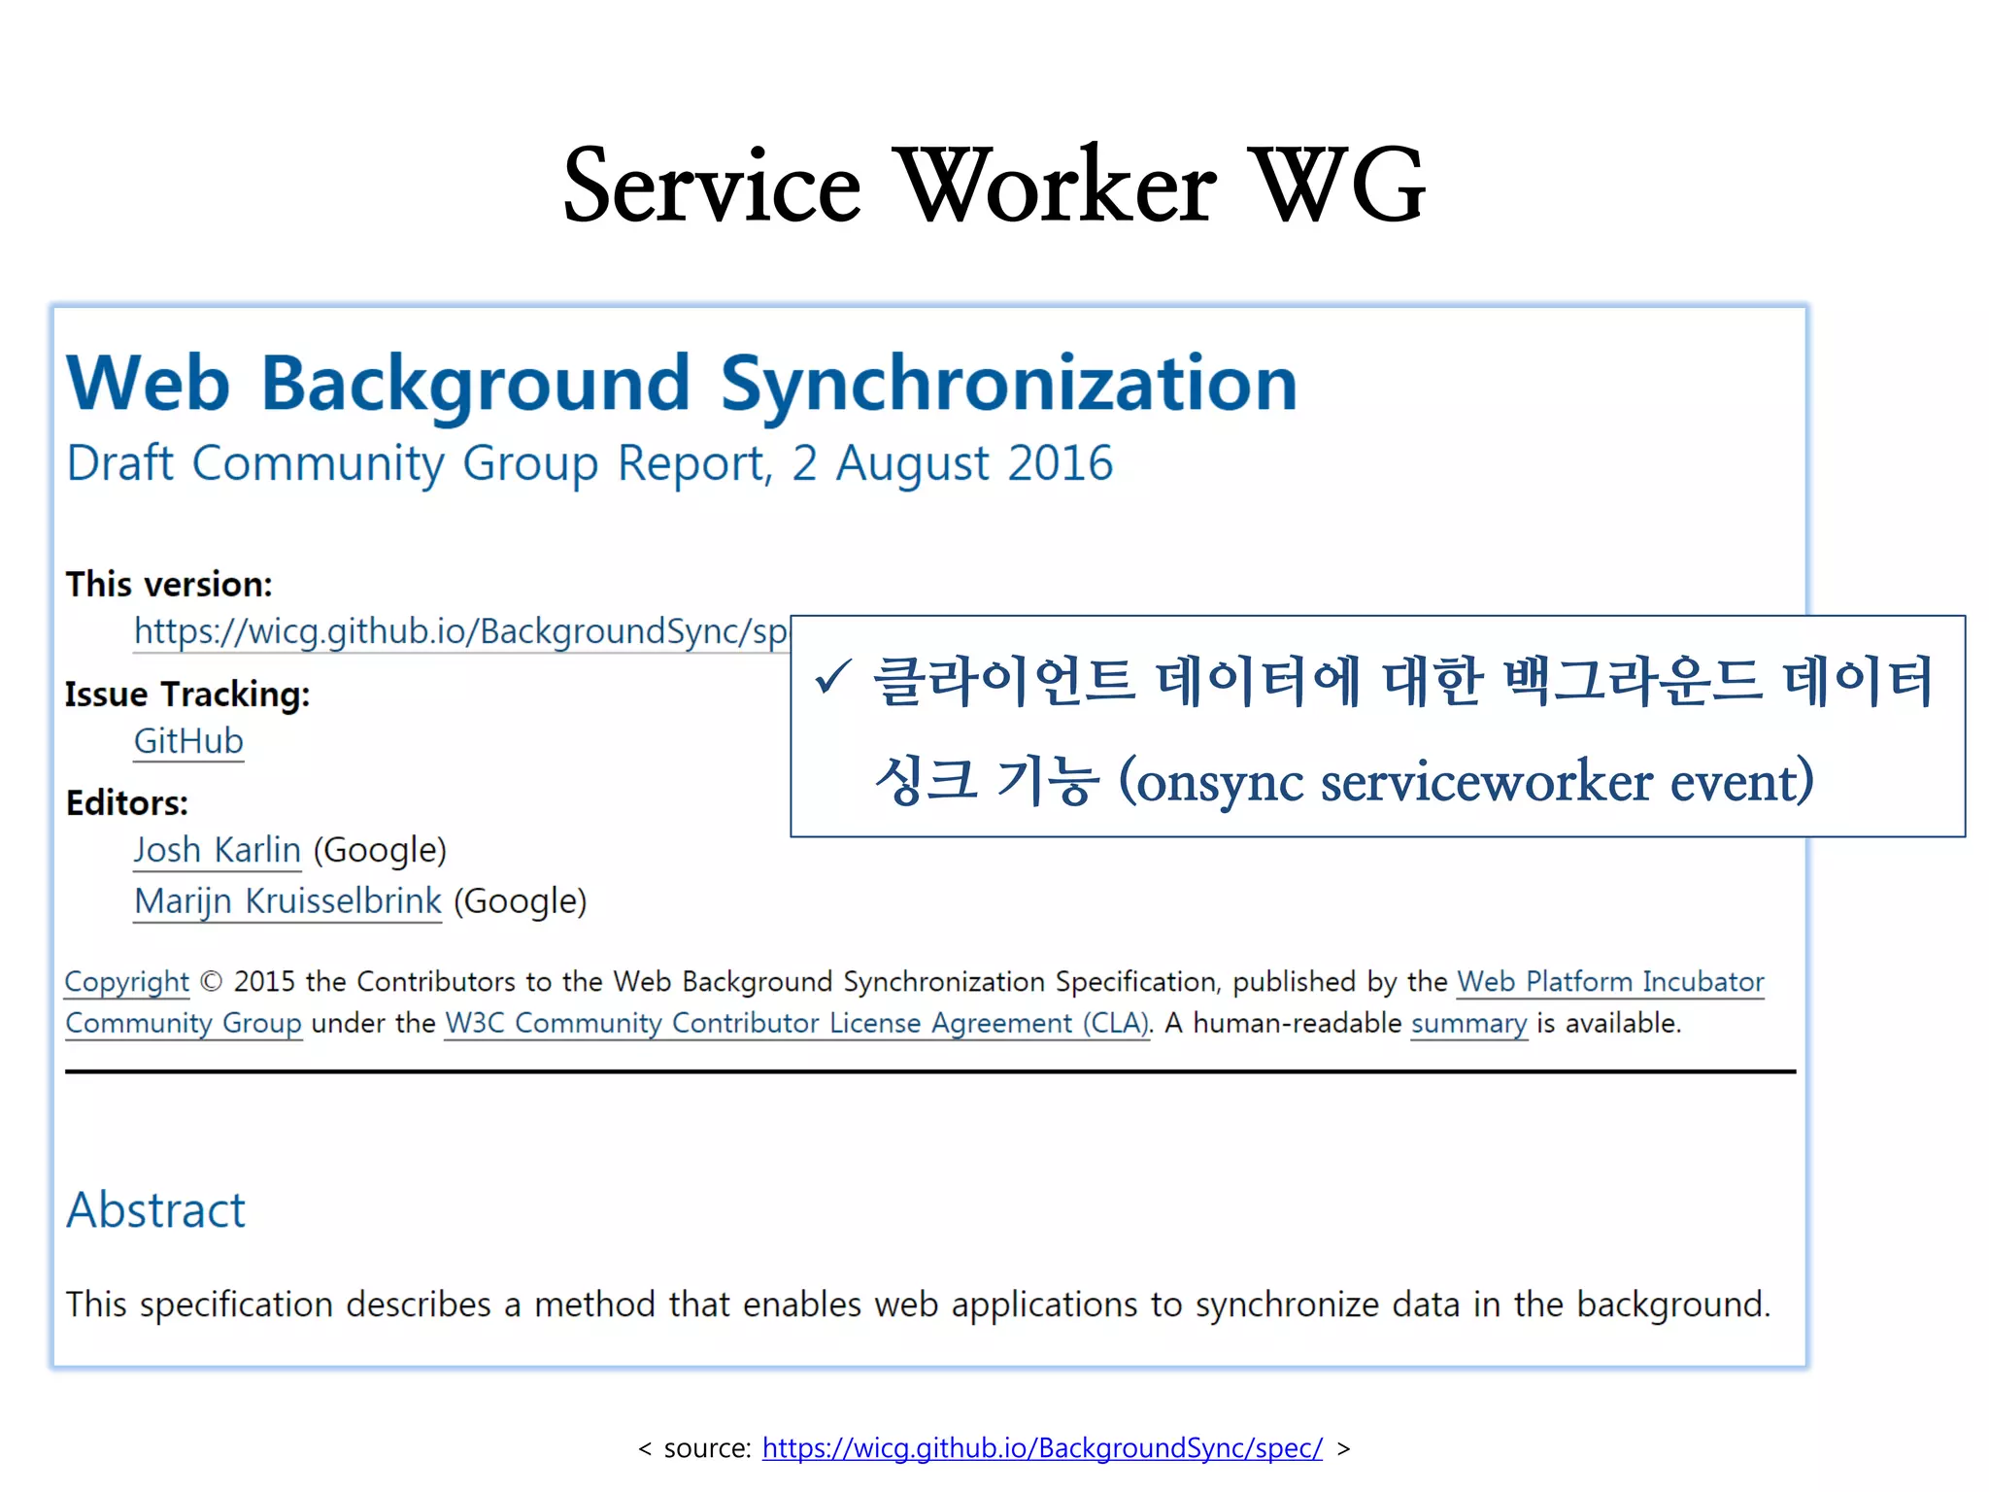Open editor Josh Karlin's link

click(x=218, y=850)
